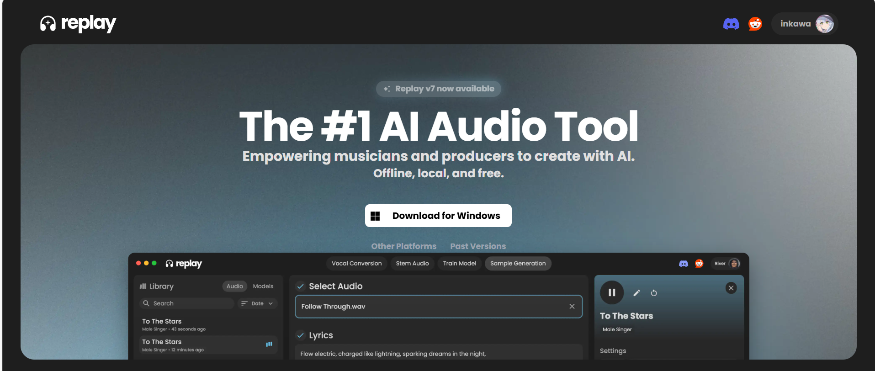Click the pencil edit icon in player

[x=636, y=293]
